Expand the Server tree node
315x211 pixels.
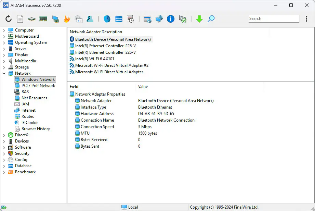4,49
